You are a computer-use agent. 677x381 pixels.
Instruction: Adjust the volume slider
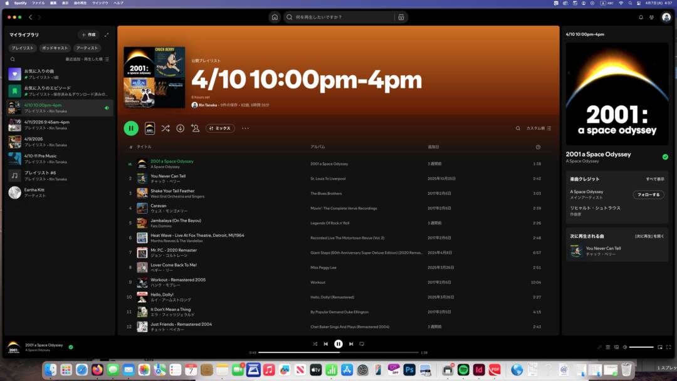[x=641, y=347]
